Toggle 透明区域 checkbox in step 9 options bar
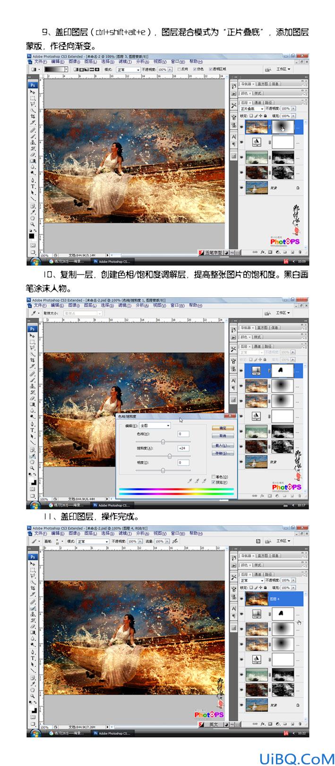The width and height of the screenshot is (335, 766). click(211, 69)
